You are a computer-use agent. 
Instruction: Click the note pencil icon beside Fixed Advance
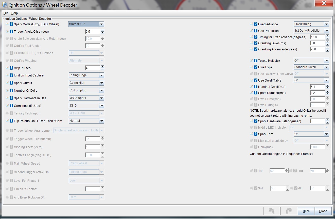pyautogui.click(x=251, y=24)
